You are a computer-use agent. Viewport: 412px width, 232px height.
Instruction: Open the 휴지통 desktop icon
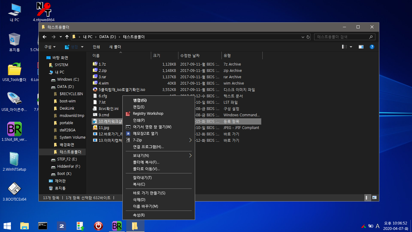(14, 42)
